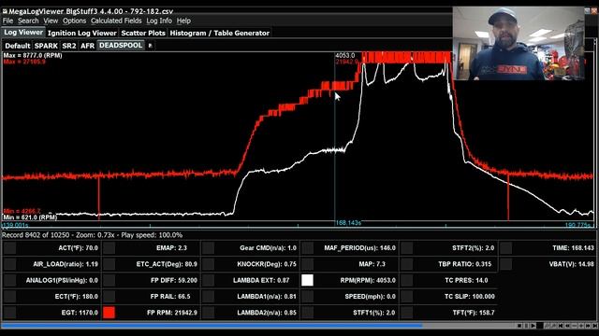
Task: Select the SR2 graph view tab
Action: click(69, 46)
